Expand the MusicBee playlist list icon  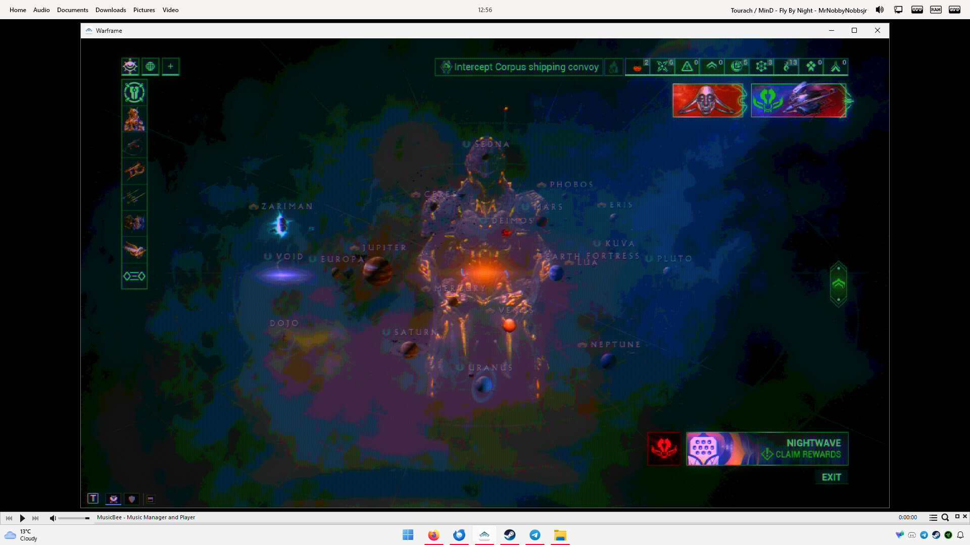[933, 518]
